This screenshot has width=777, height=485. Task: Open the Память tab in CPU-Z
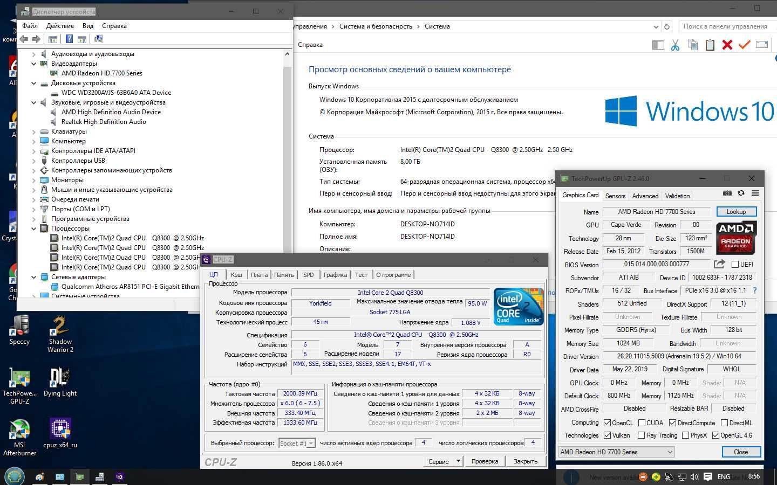click(284, 275)
